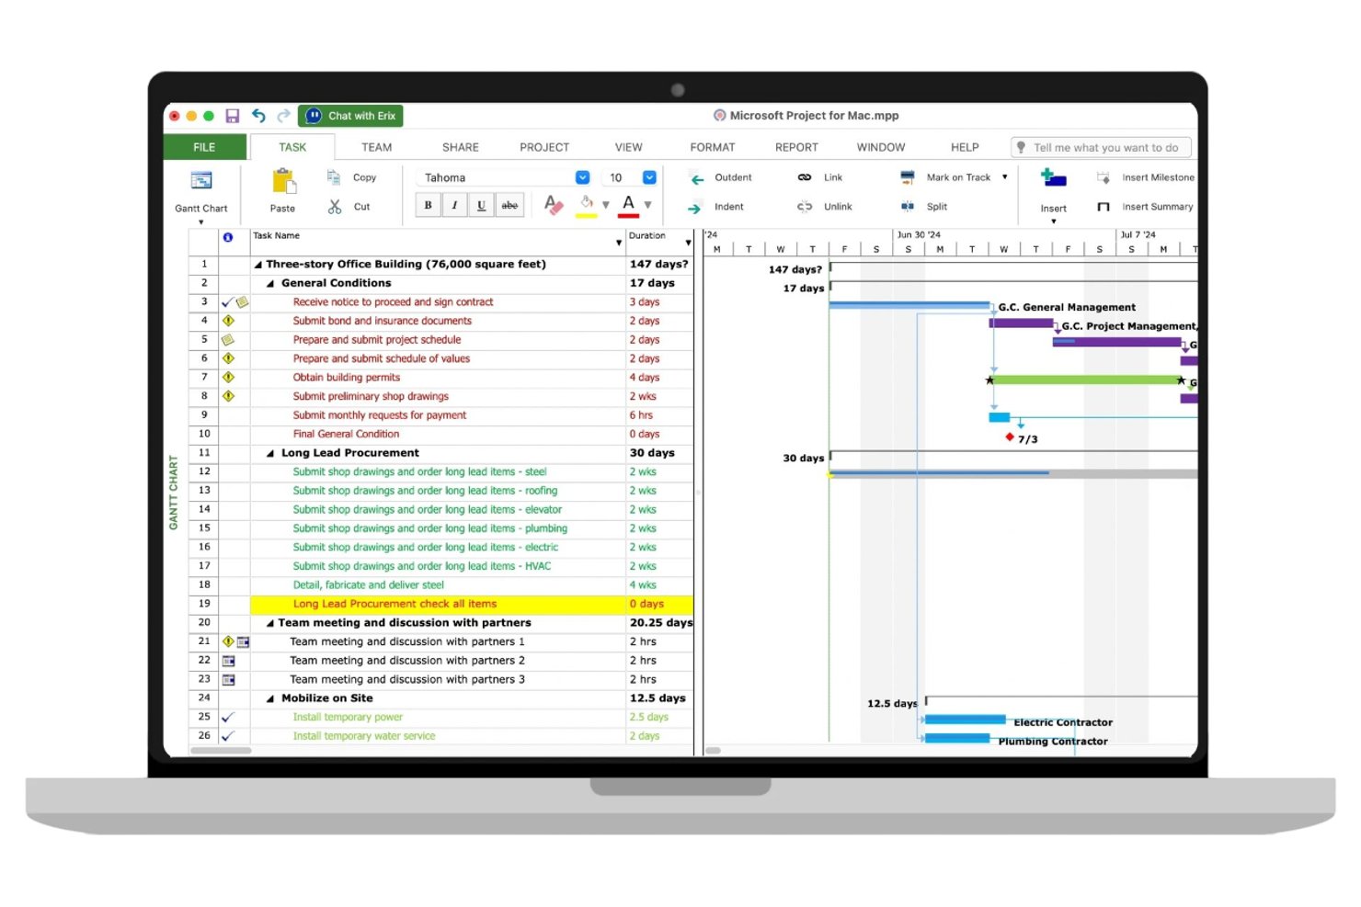The width and height of the screenshot is (1361, 907).
Task: Collapse the Mobilize on Site group
Action: point(270,698)
